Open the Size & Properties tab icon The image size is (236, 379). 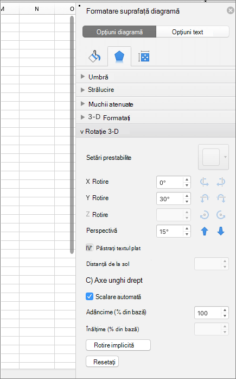(x=144, y=57)
